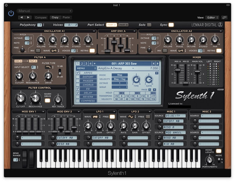Click the Compare button
This screenshot has height=182, width=235.
[41, 18]
